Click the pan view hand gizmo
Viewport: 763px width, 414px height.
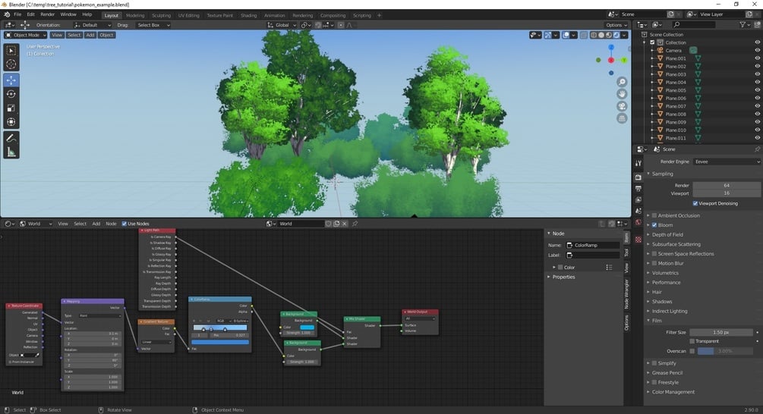(622, 94)
